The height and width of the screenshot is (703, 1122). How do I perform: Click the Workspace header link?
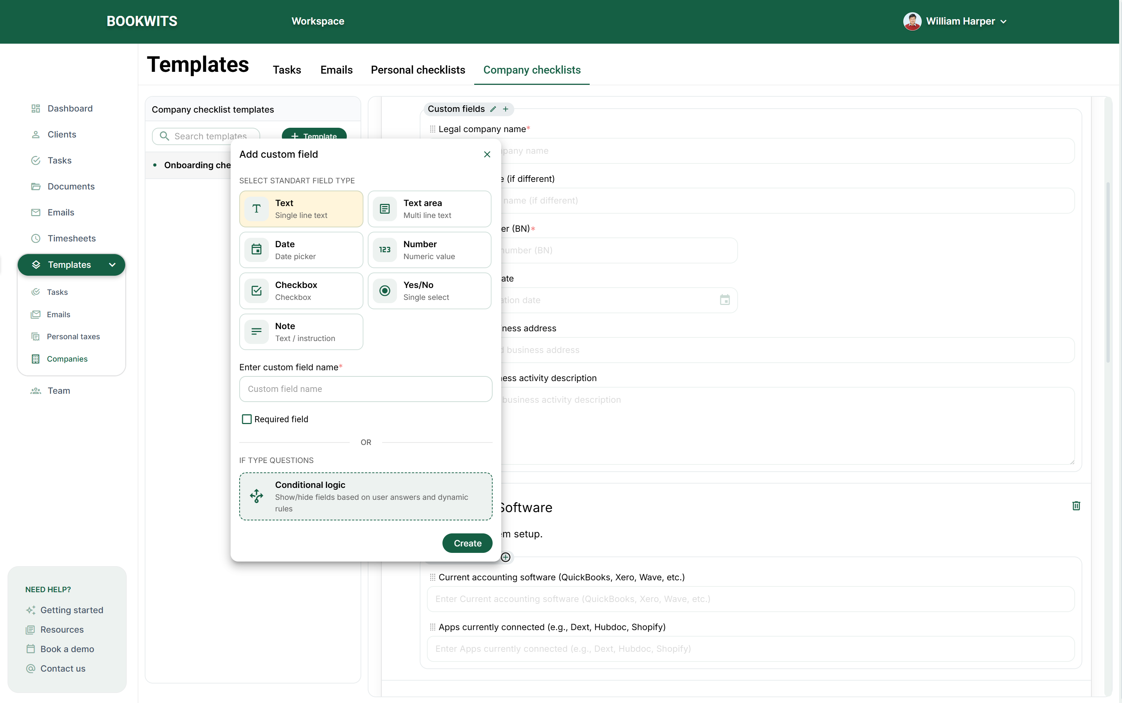tap(318, 21)
